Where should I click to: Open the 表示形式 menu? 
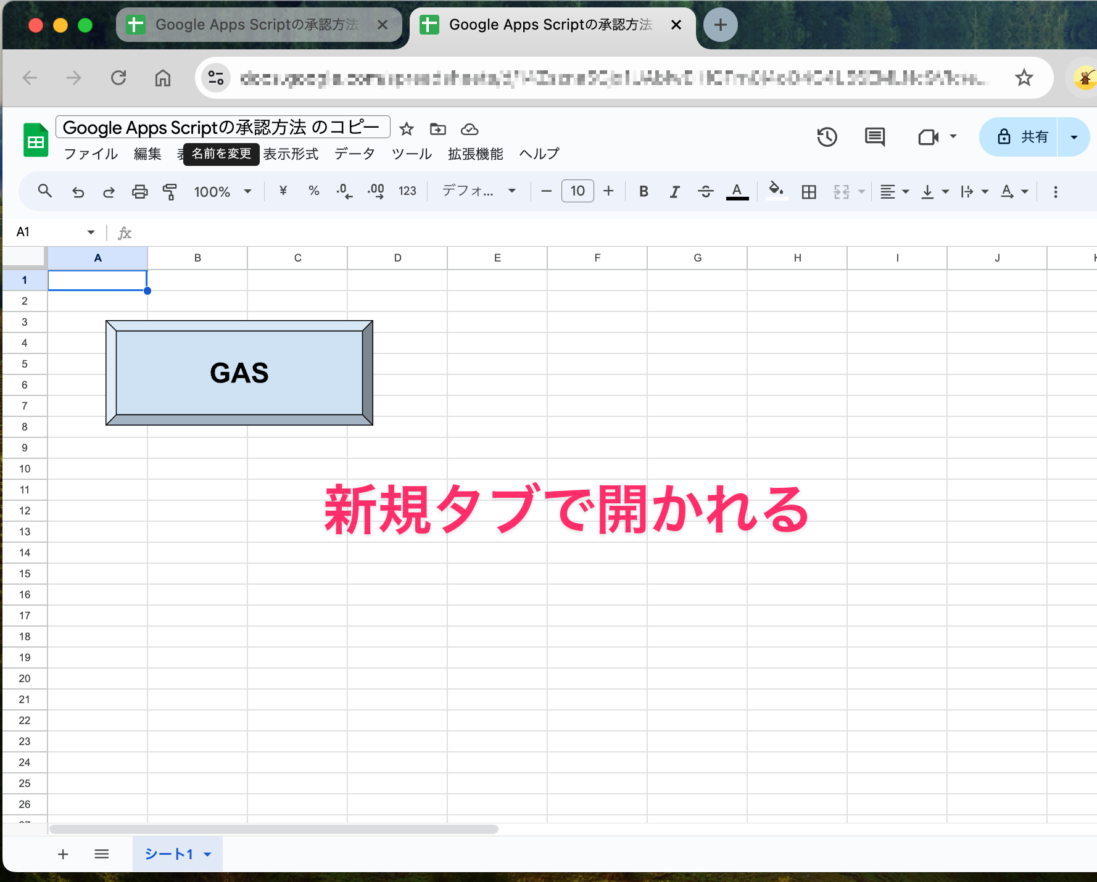291,154
